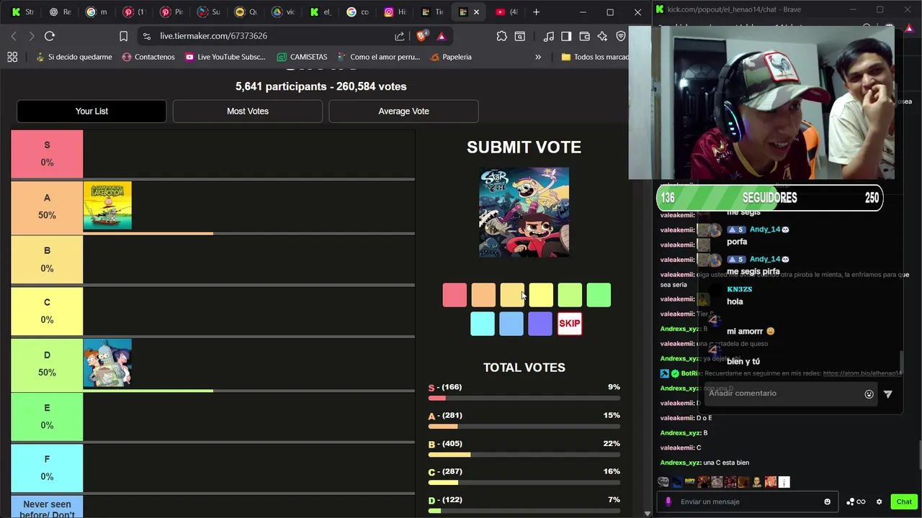Reload the TierMaker page
The height and width of the screenshot is (518, 922).
point(49,36)
